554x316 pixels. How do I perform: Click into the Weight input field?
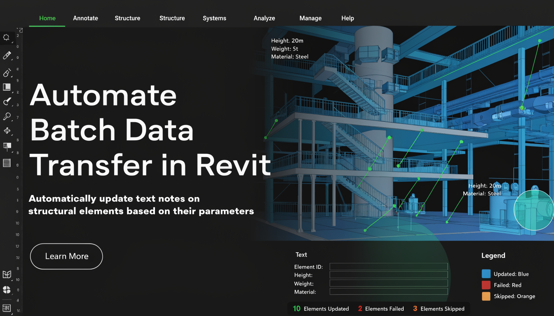point(388,283)
